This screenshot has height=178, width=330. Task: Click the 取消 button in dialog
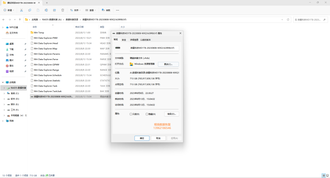pos(158,138)
